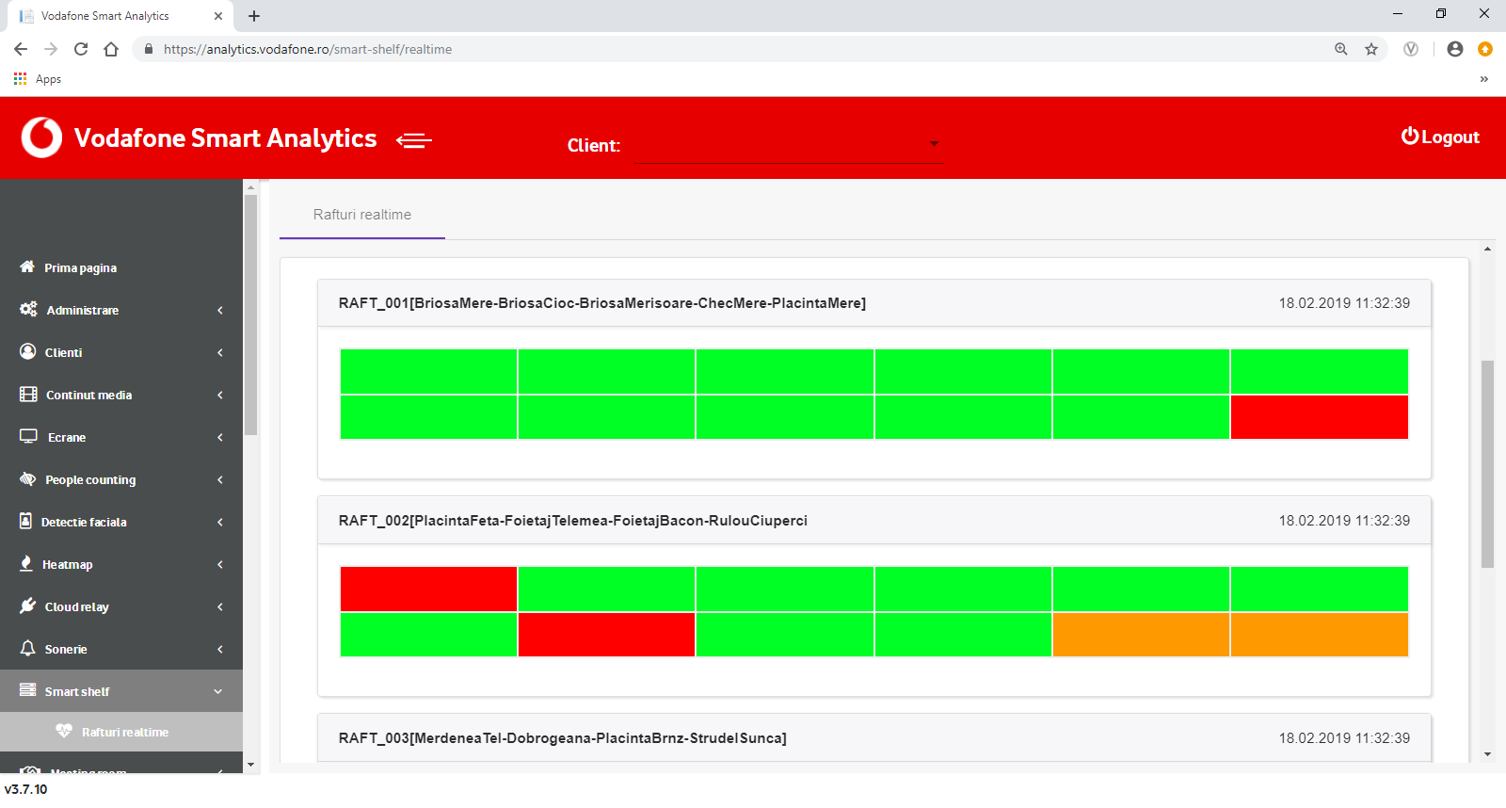Viewport: 1506px width, 808px height.
Task: Expand the Clienti menu chevron
Action: (x=220, y=352)
